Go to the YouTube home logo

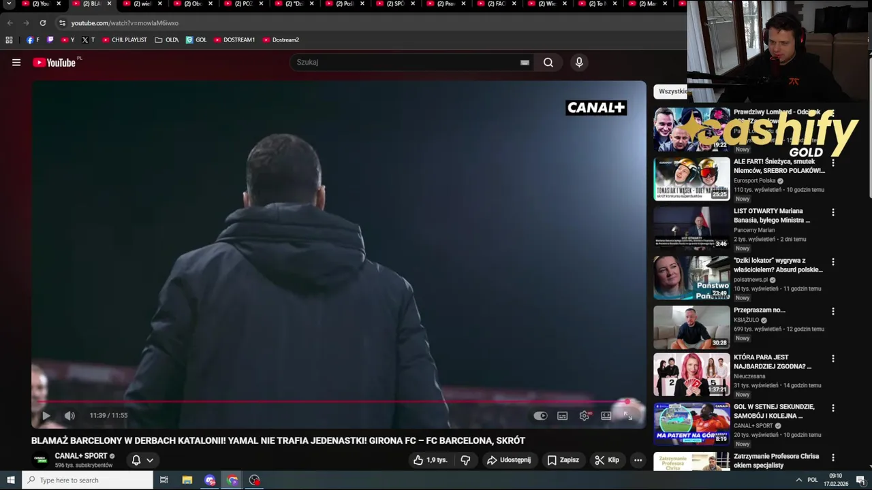pyautogui.click(x=54, y=63)
